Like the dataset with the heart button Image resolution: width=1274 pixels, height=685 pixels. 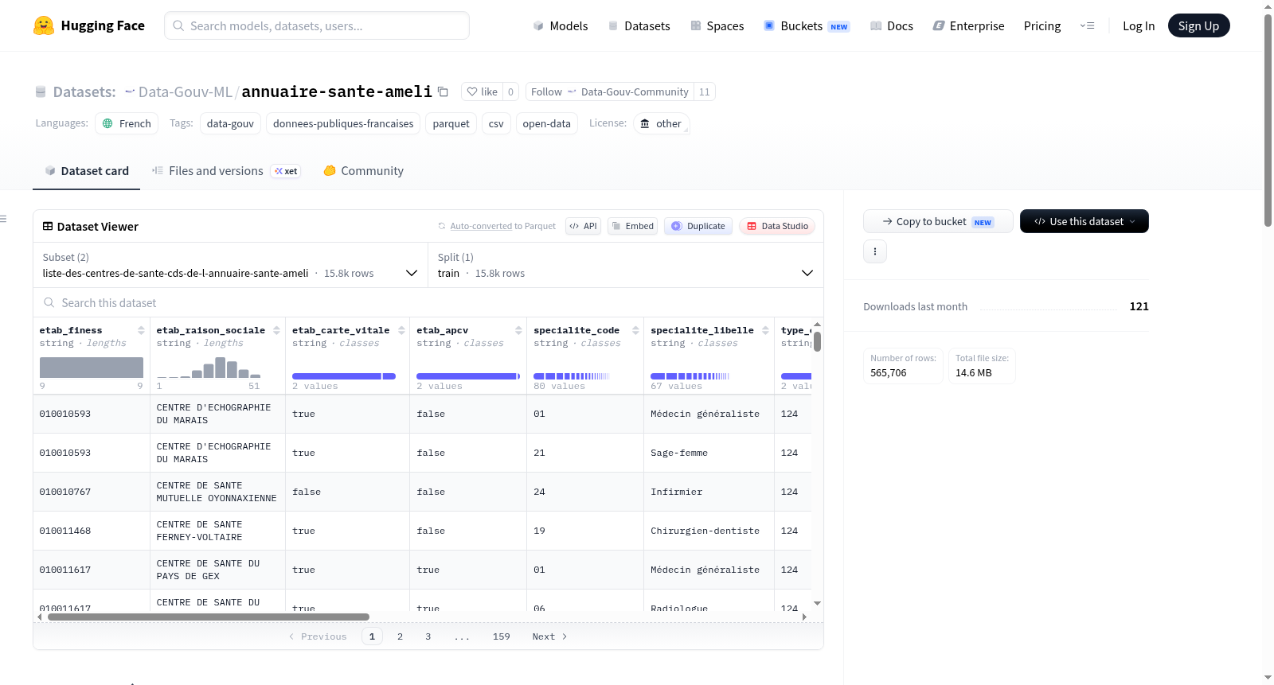482,91
